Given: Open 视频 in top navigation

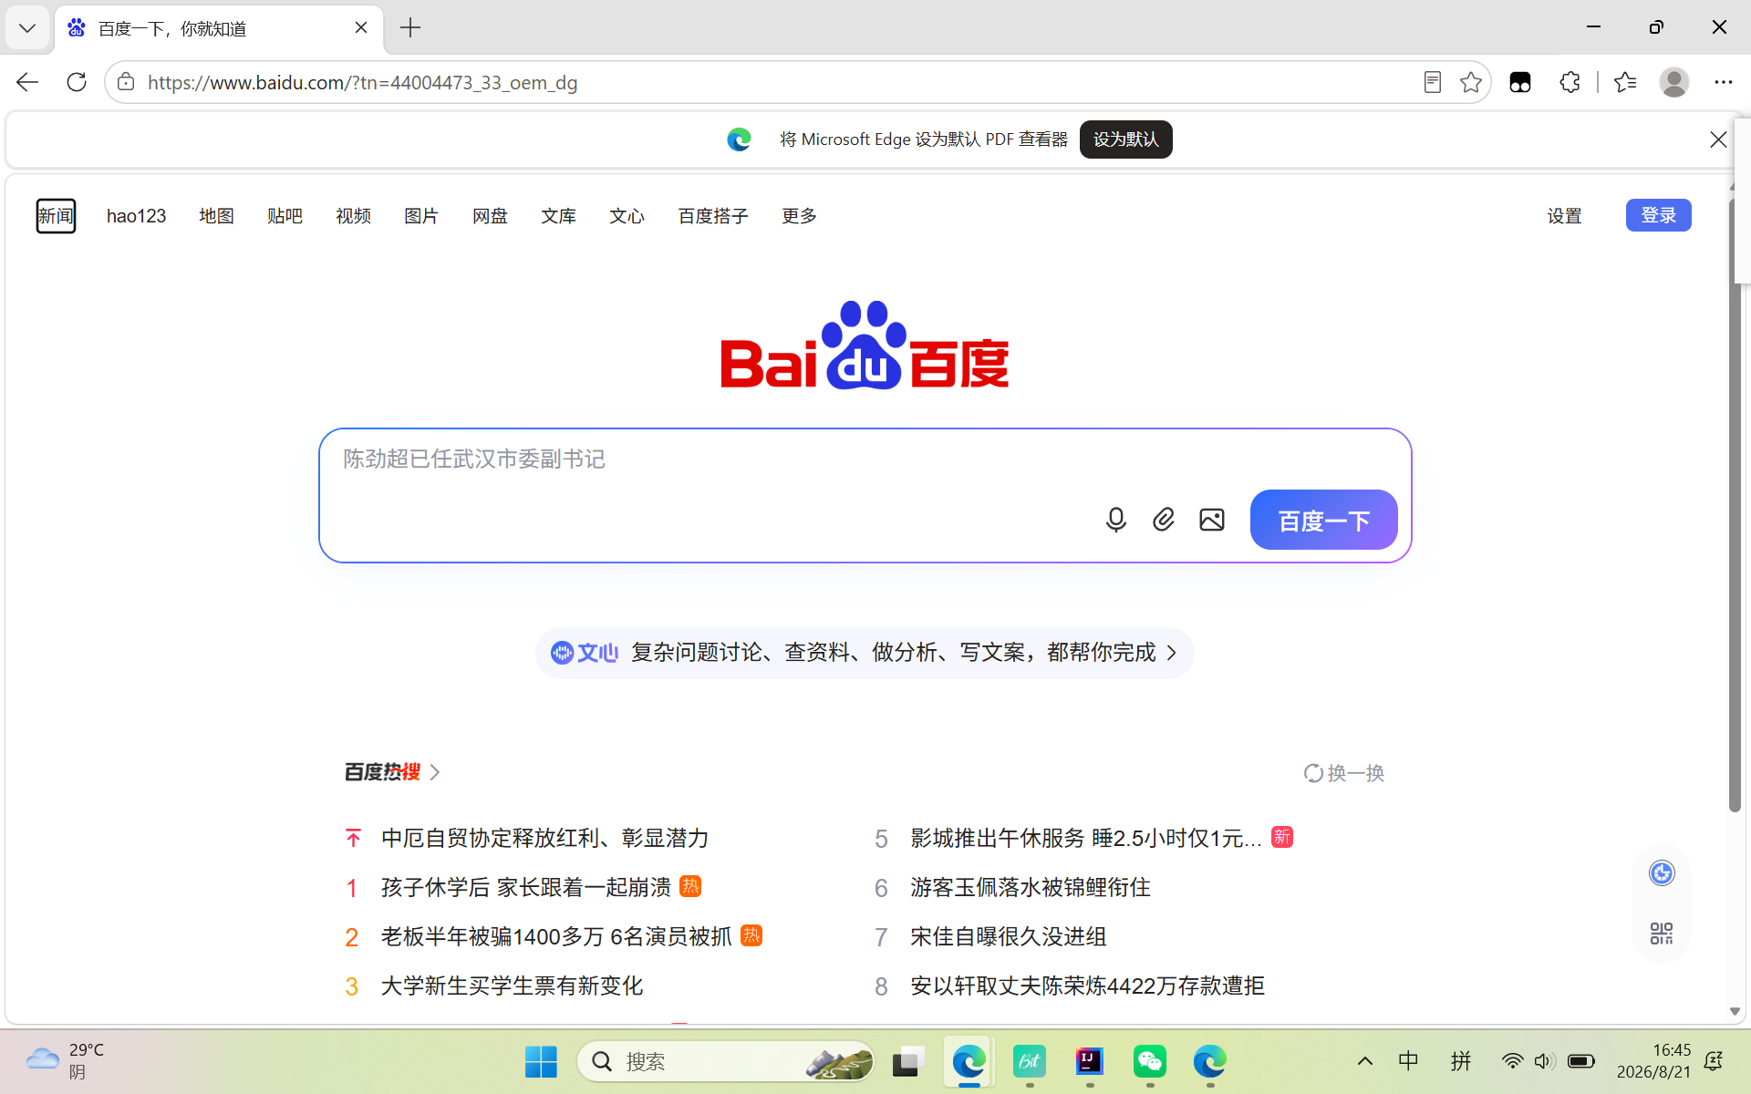Looking at the screenshot, I should coord(353,216).
